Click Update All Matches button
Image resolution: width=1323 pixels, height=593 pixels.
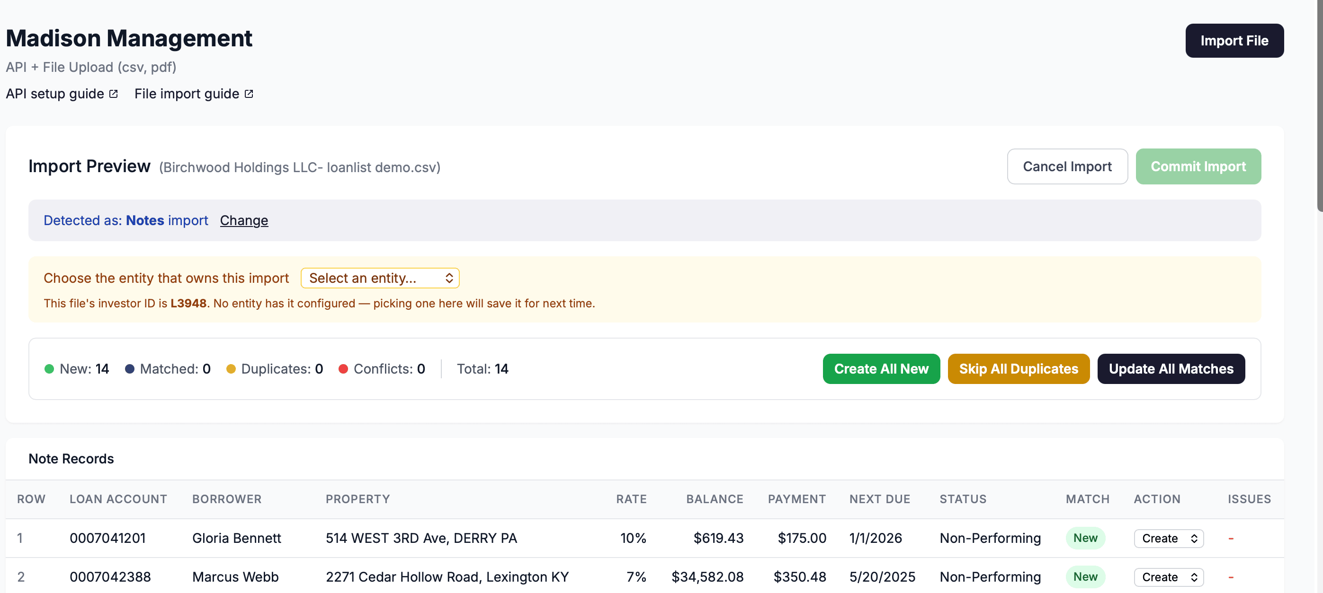pos(1171,369)
